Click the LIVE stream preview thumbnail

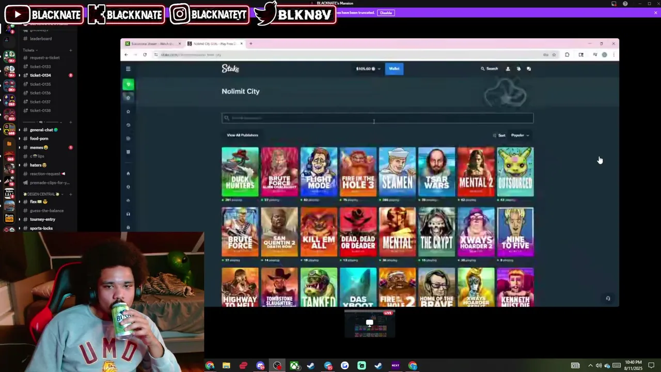coord(370,323)
